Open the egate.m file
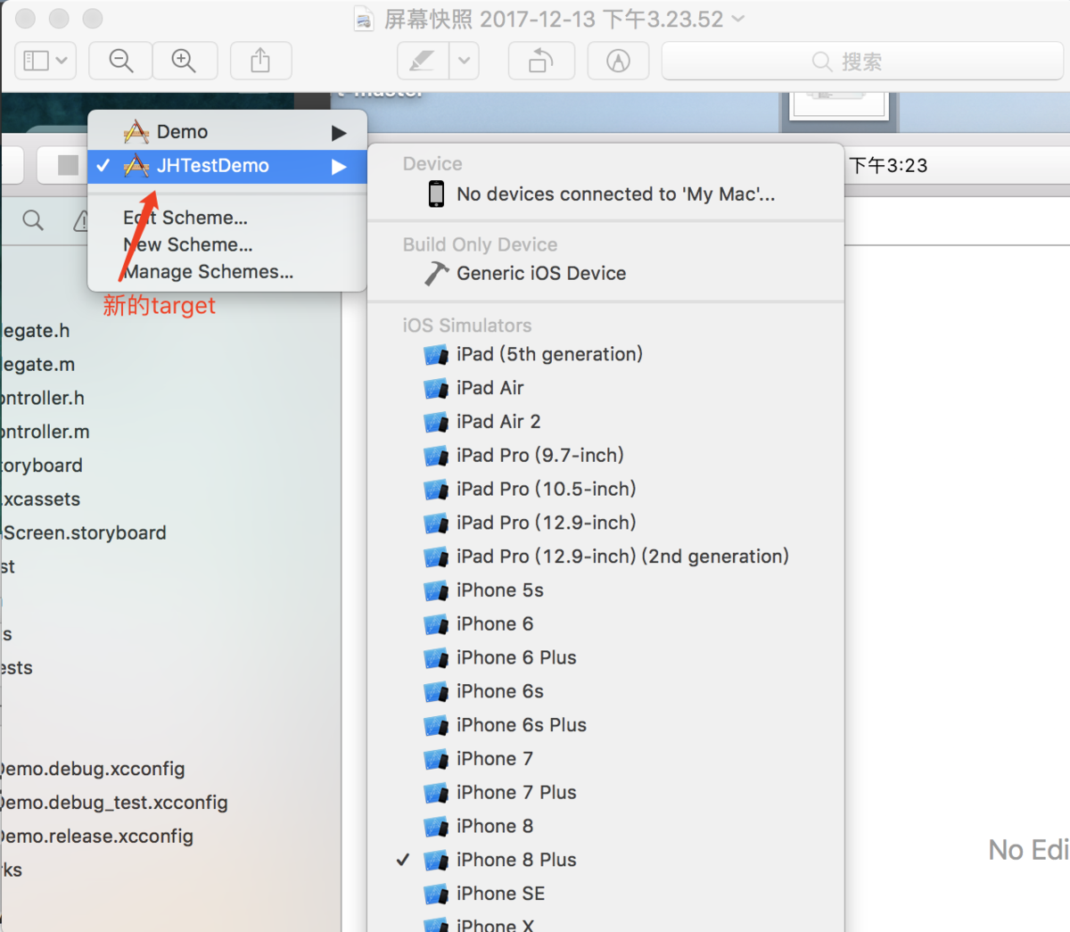The height and width of the screenshot is (932, 1070). [38, 365]
